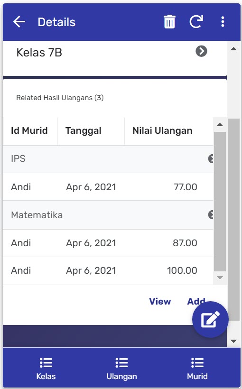Click the View link
This screenshot has height=389, width=242.
tap(160, 301)
